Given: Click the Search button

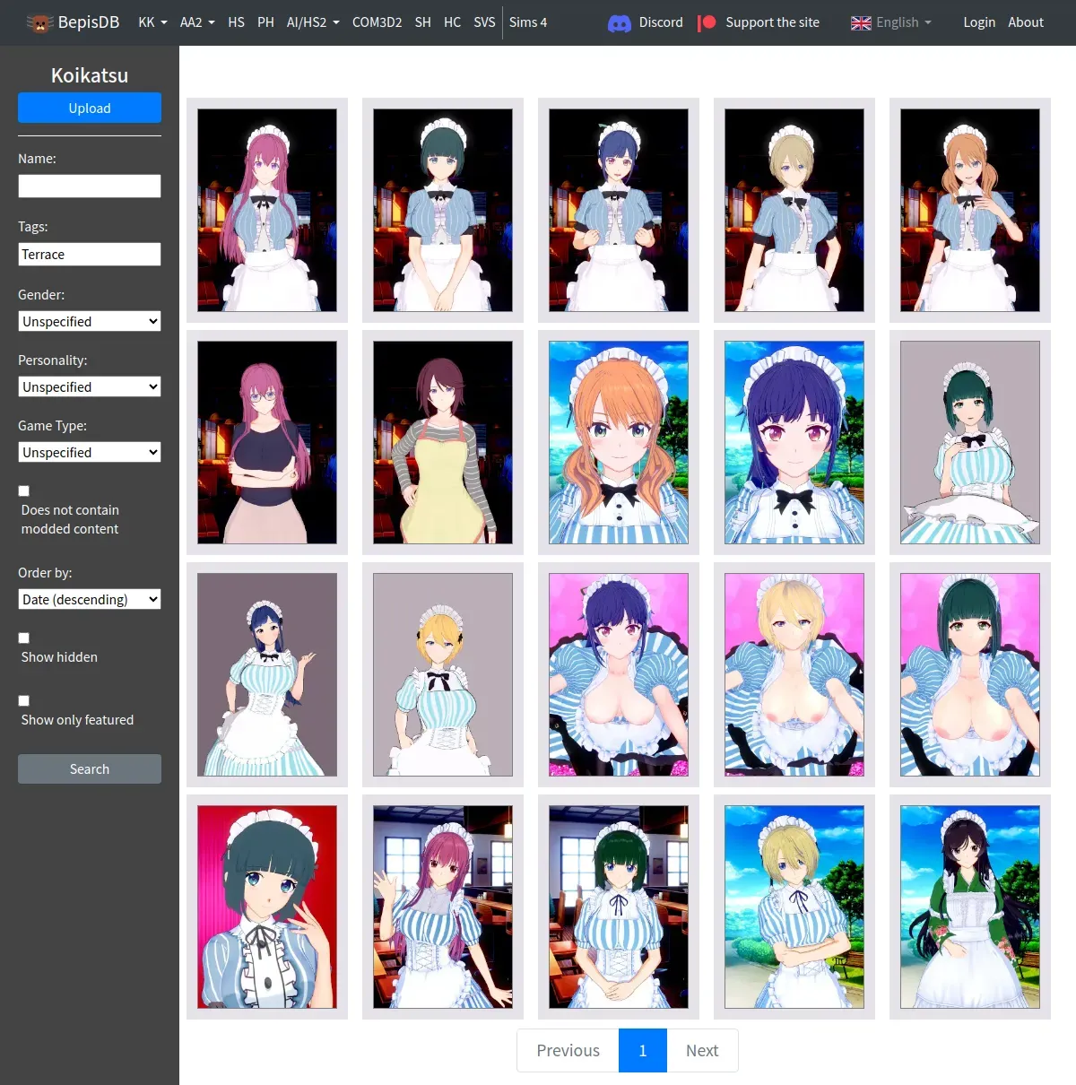Looking at the screenshot, I should pos(90,768).
